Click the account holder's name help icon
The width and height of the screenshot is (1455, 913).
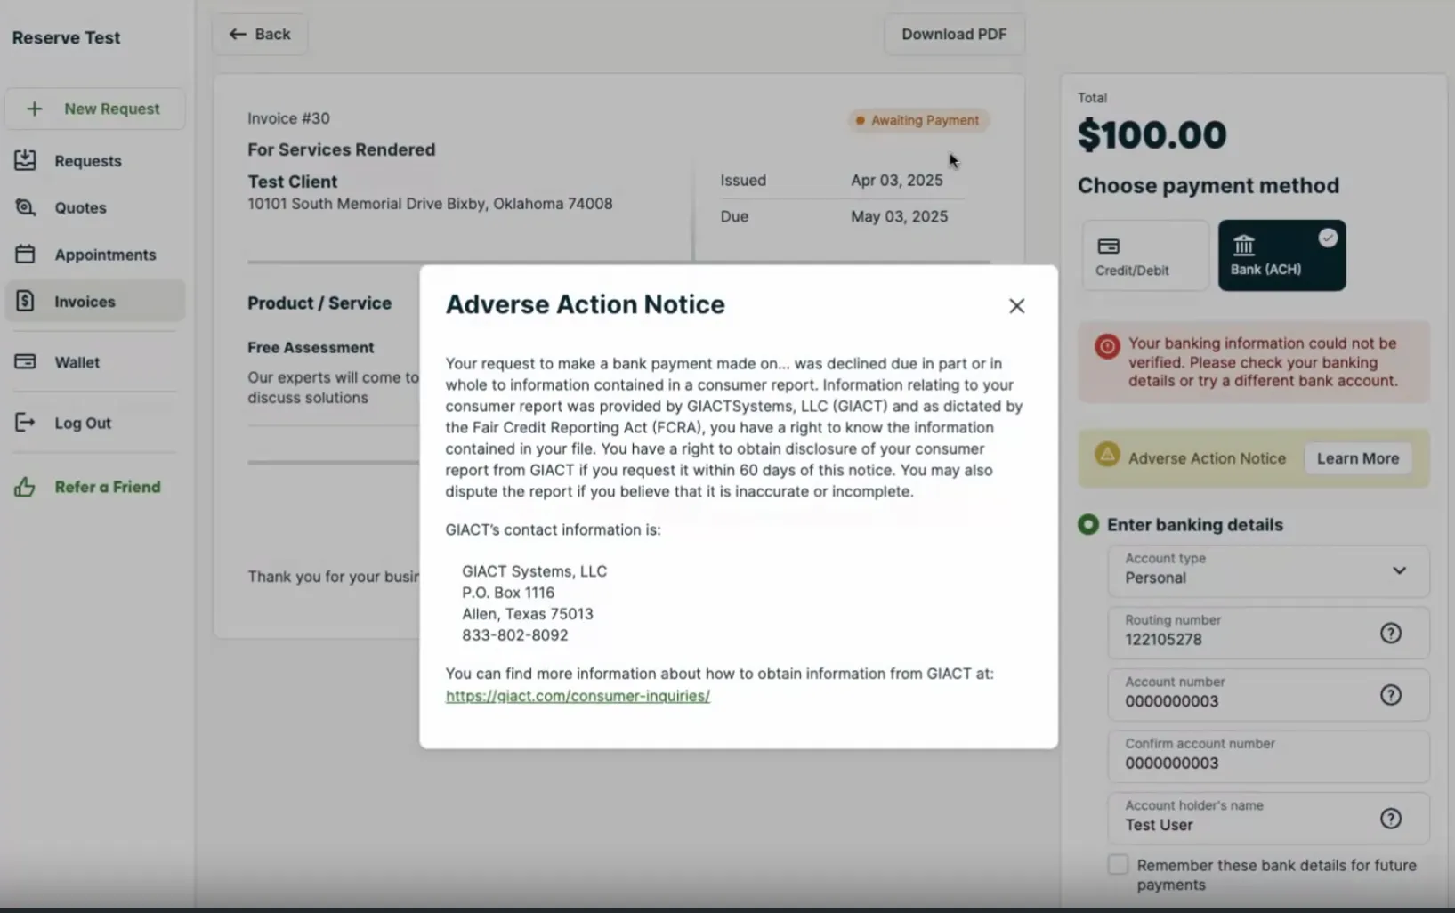pos(1390,819)
